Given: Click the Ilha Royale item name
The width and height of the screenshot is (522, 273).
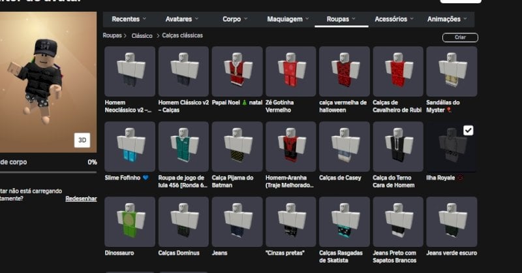Looking at the screenshot, I should click(x=440, y=178).
